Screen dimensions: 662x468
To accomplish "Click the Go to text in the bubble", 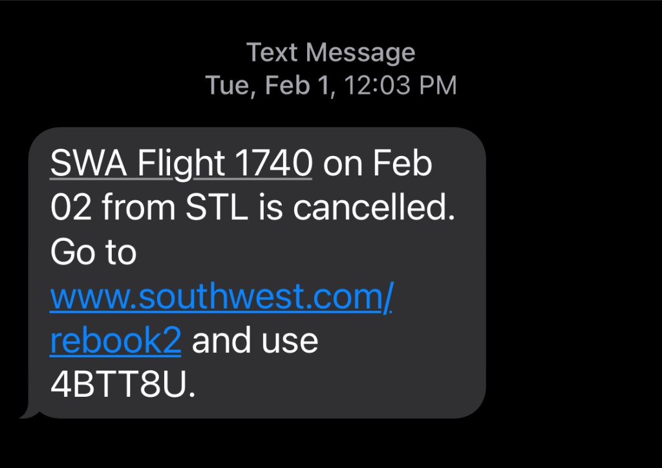I will click(93, 252).
